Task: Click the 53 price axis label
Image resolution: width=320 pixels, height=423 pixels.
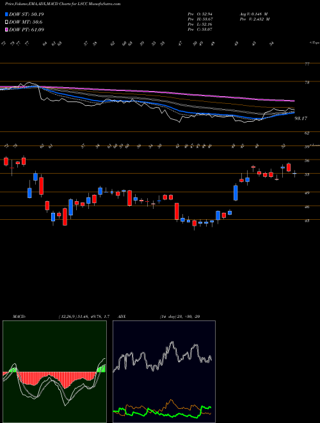Action: pyautogui.click(x=307, y=174)
